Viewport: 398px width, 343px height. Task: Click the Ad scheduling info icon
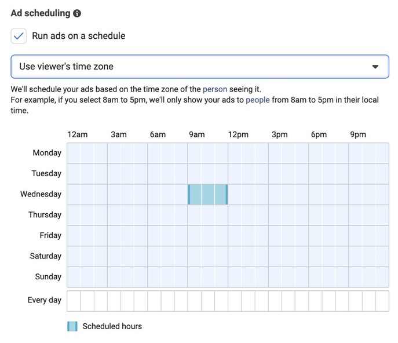click(78, 13)
